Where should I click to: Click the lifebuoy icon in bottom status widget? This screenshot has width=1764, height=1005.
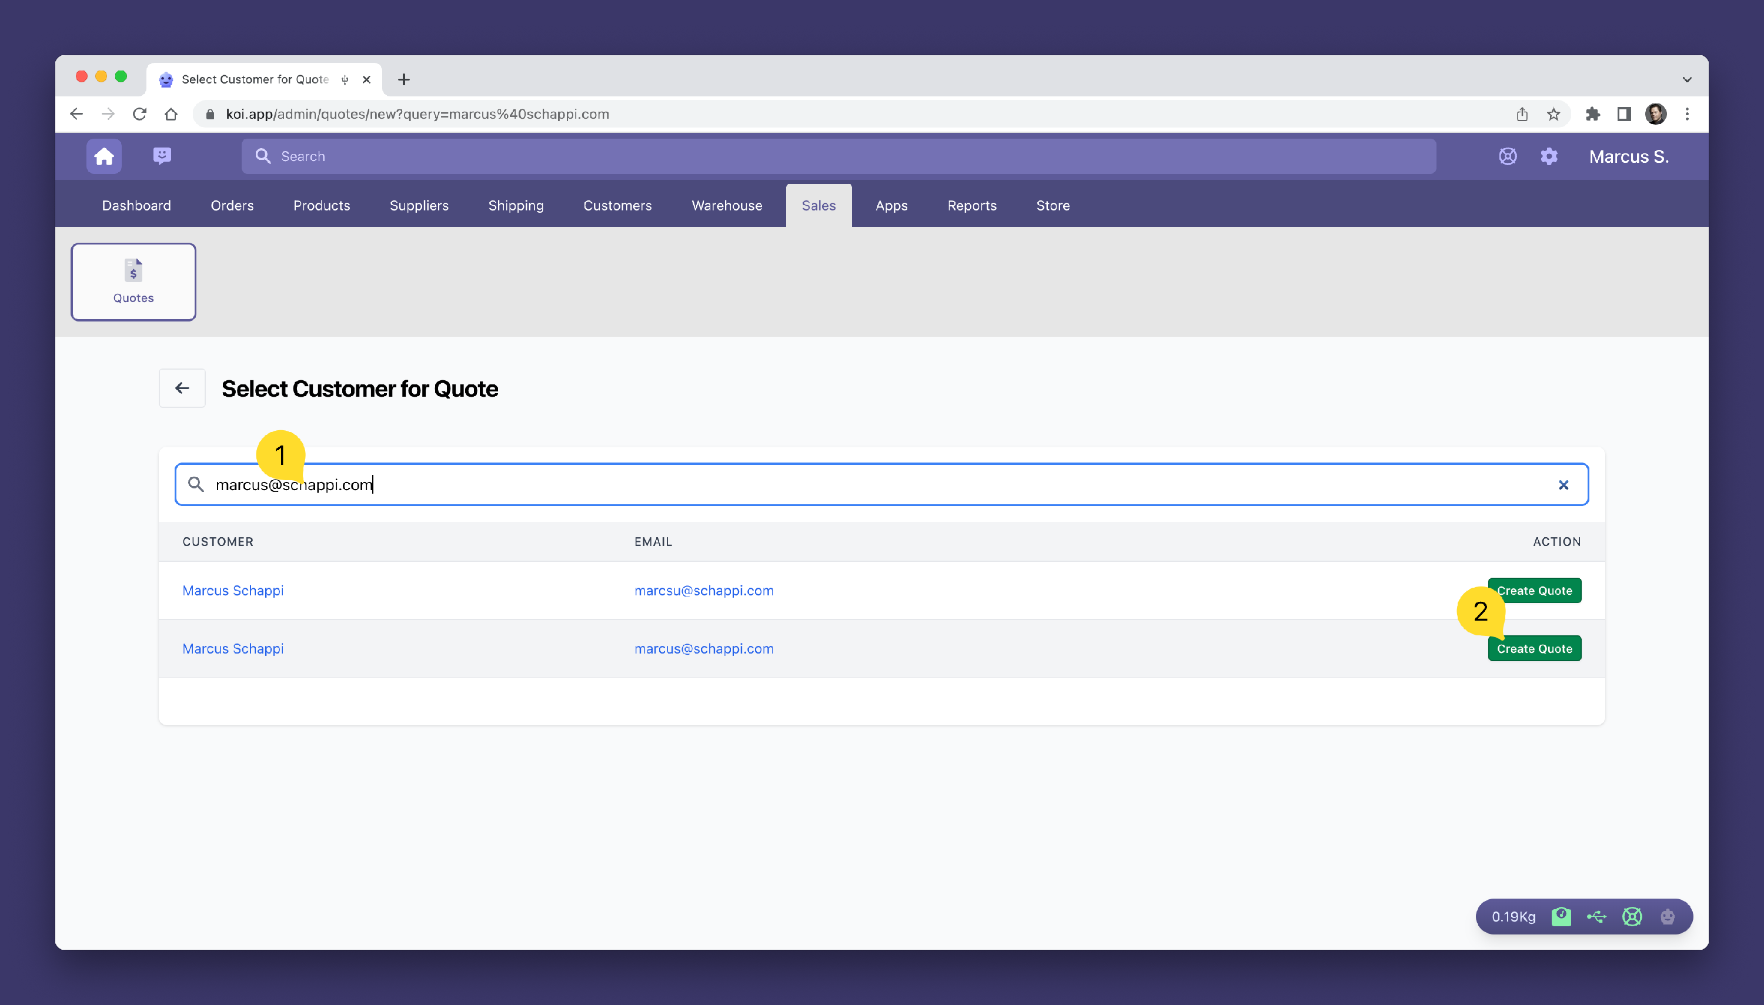pos(1632,917)
